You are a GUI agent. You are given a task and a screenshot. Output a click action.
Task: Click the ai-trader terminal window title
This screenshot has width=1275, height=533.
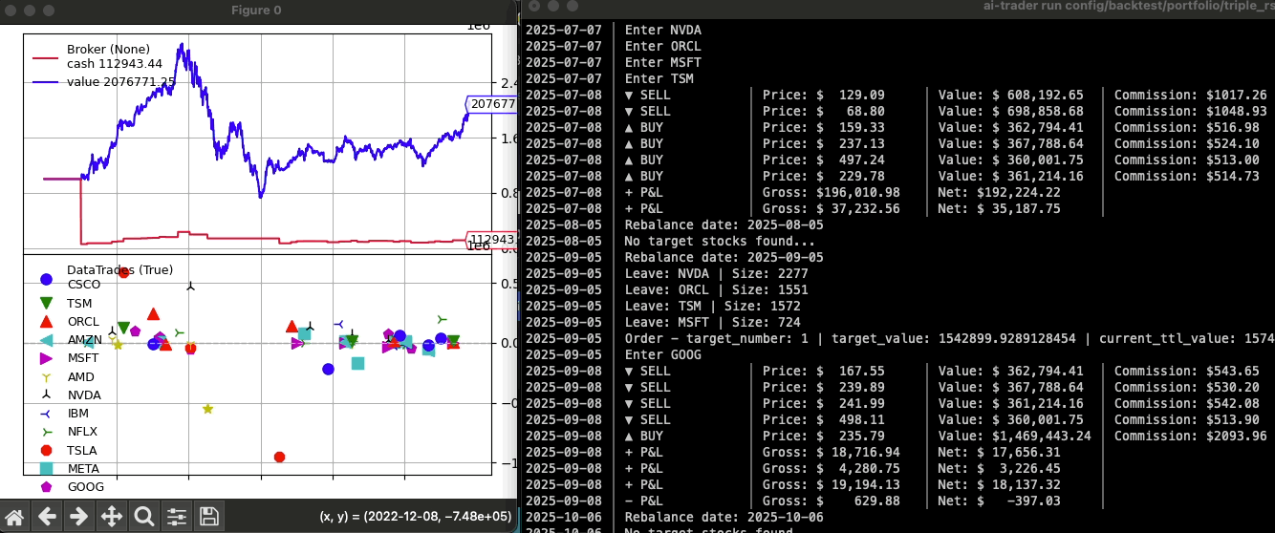coord(1129,8)
